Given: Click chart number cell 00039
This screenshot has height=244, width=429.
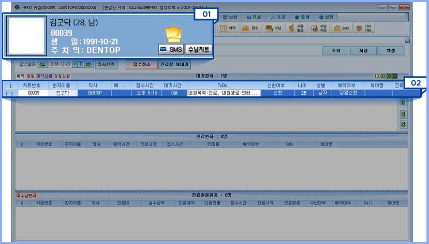Looking at the screenshot, I should tap(34, 93).
